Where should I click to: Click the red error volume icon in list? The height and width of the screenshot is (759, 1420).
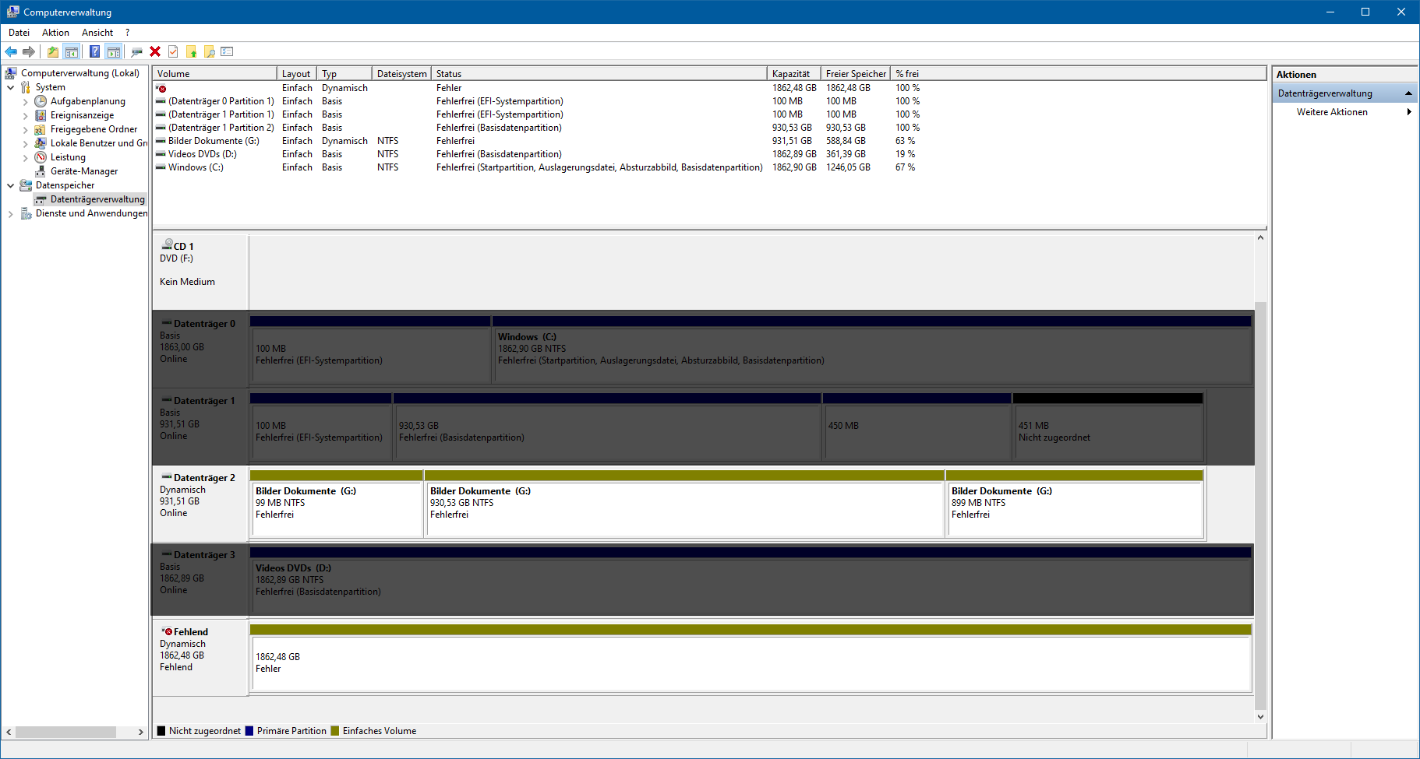pyautogui.click(x=161, y=88)
